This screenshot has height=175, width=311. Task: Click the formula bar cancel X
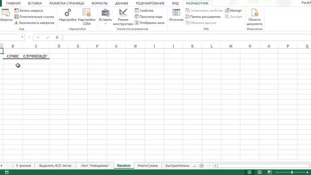coord(38,37)
